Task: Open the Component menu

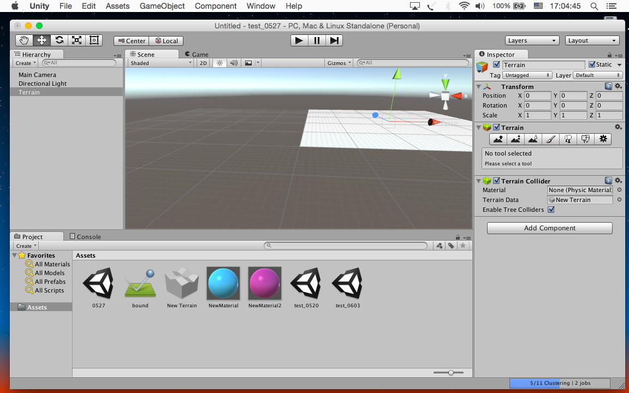Action: [x=216, y=6]
